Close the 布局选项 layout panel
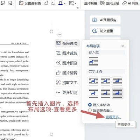 coord(122,46)
